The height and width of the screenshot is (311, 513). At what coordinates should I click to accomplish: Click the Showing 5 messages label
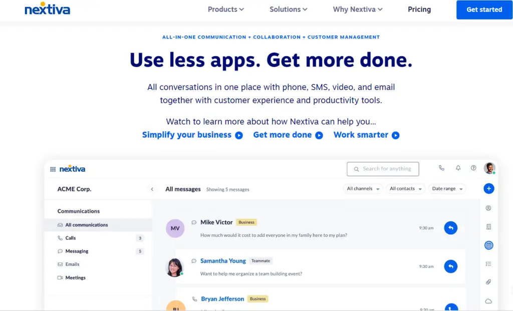point(228,189)
